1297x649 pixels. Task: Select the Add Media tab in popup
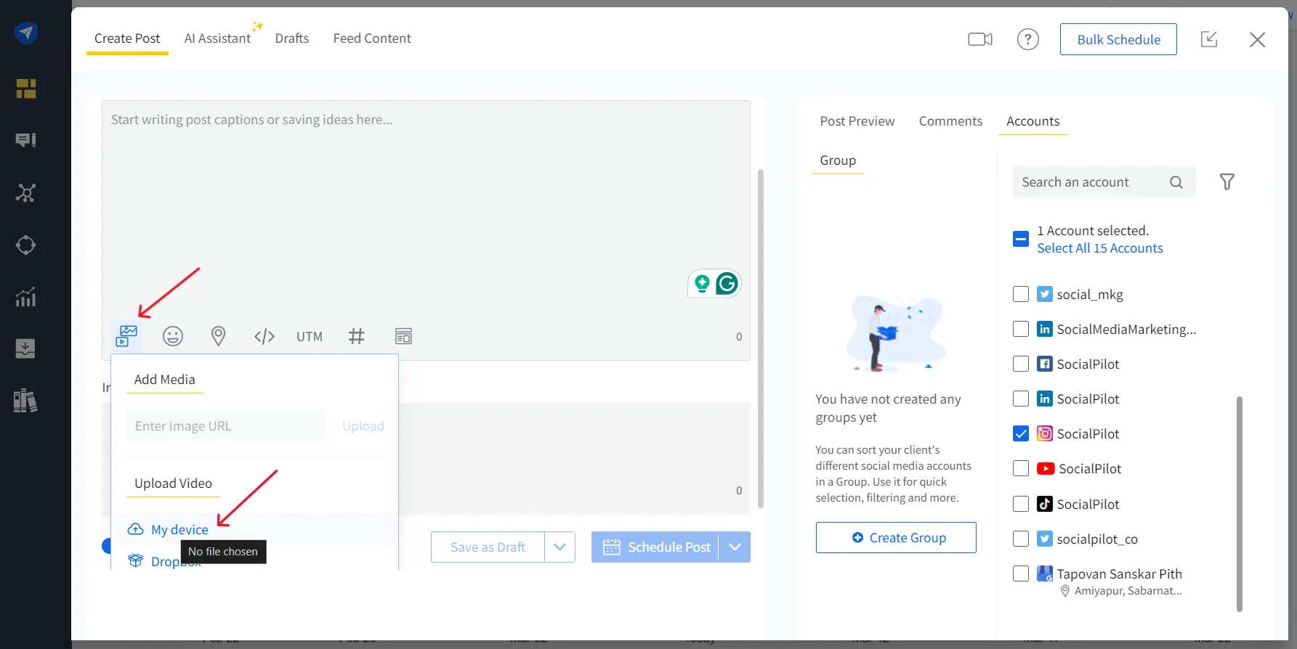165,380
